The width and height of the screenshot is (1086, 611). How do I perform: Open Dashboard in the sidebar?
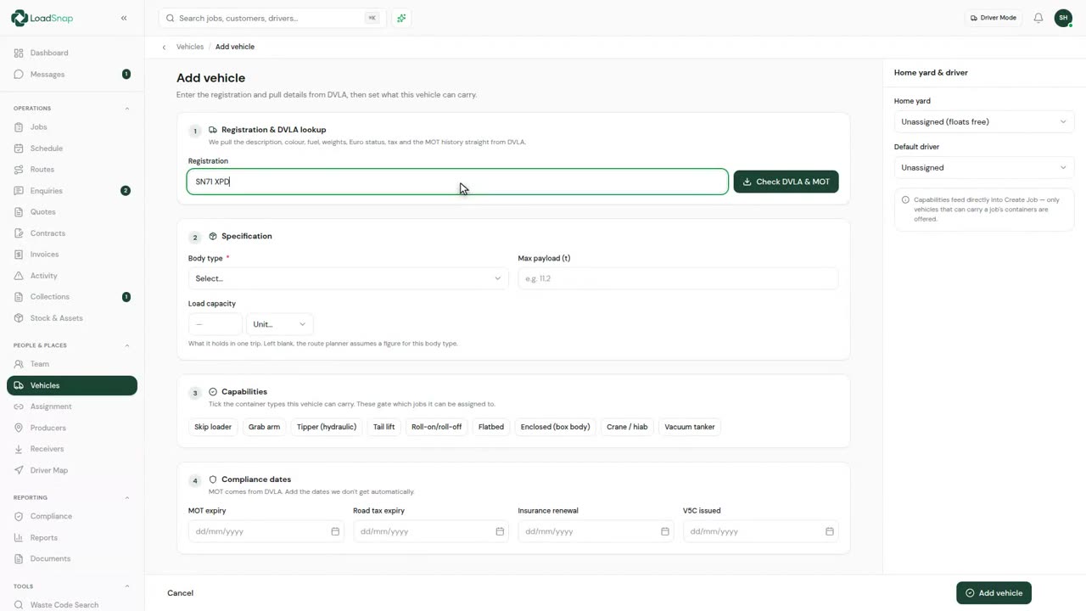tap(72, 53)
